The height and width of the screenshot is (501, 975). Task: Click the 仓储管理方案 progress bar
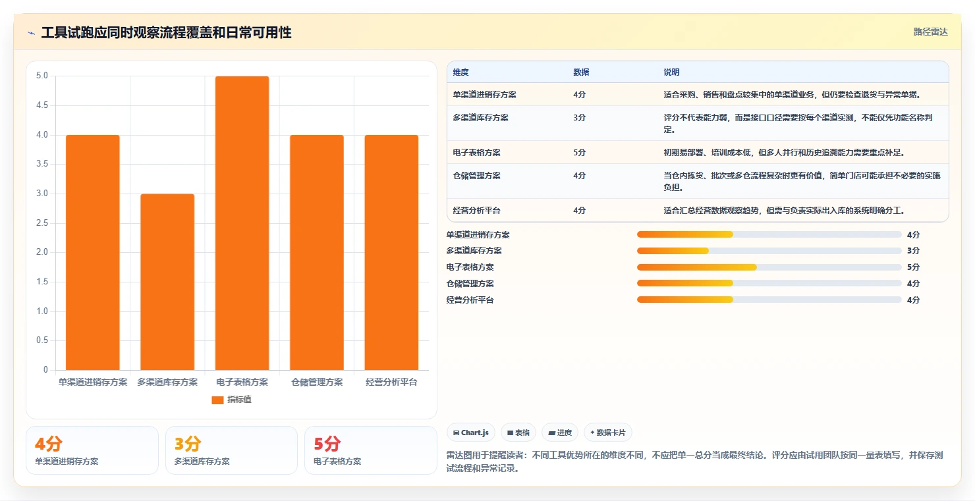click(x=769, y=283)
